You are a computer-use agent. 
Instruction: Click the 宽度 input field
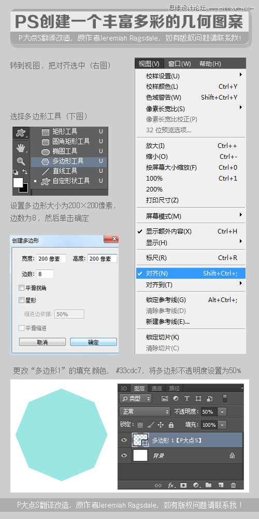coord(51,258)
